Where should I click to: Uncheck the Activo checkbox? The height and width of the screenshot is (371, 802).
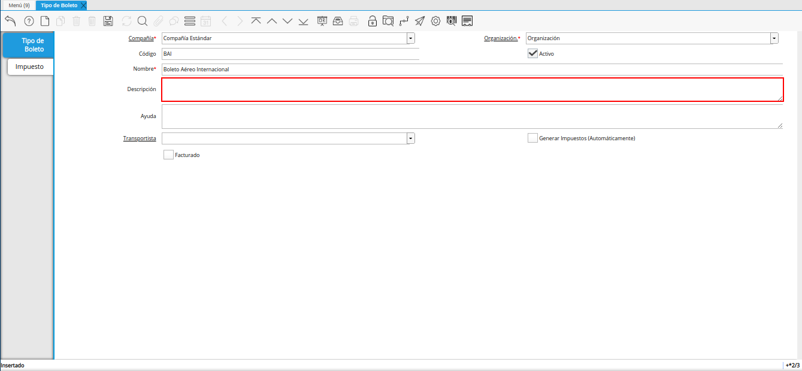coord(532,53)
